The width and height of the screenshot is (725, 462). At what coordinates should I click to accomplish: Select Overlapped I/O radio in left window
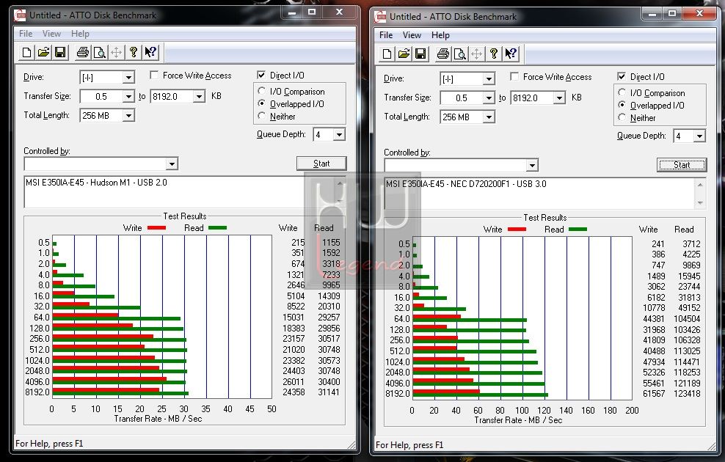point(262,103)
